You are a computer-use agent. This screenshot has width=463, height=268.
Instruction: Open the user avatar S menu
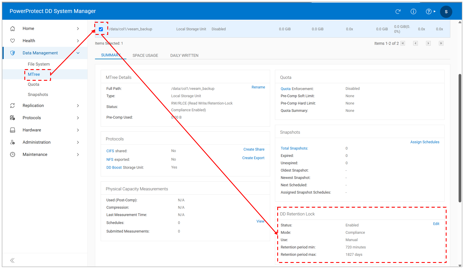pos(446,12)
